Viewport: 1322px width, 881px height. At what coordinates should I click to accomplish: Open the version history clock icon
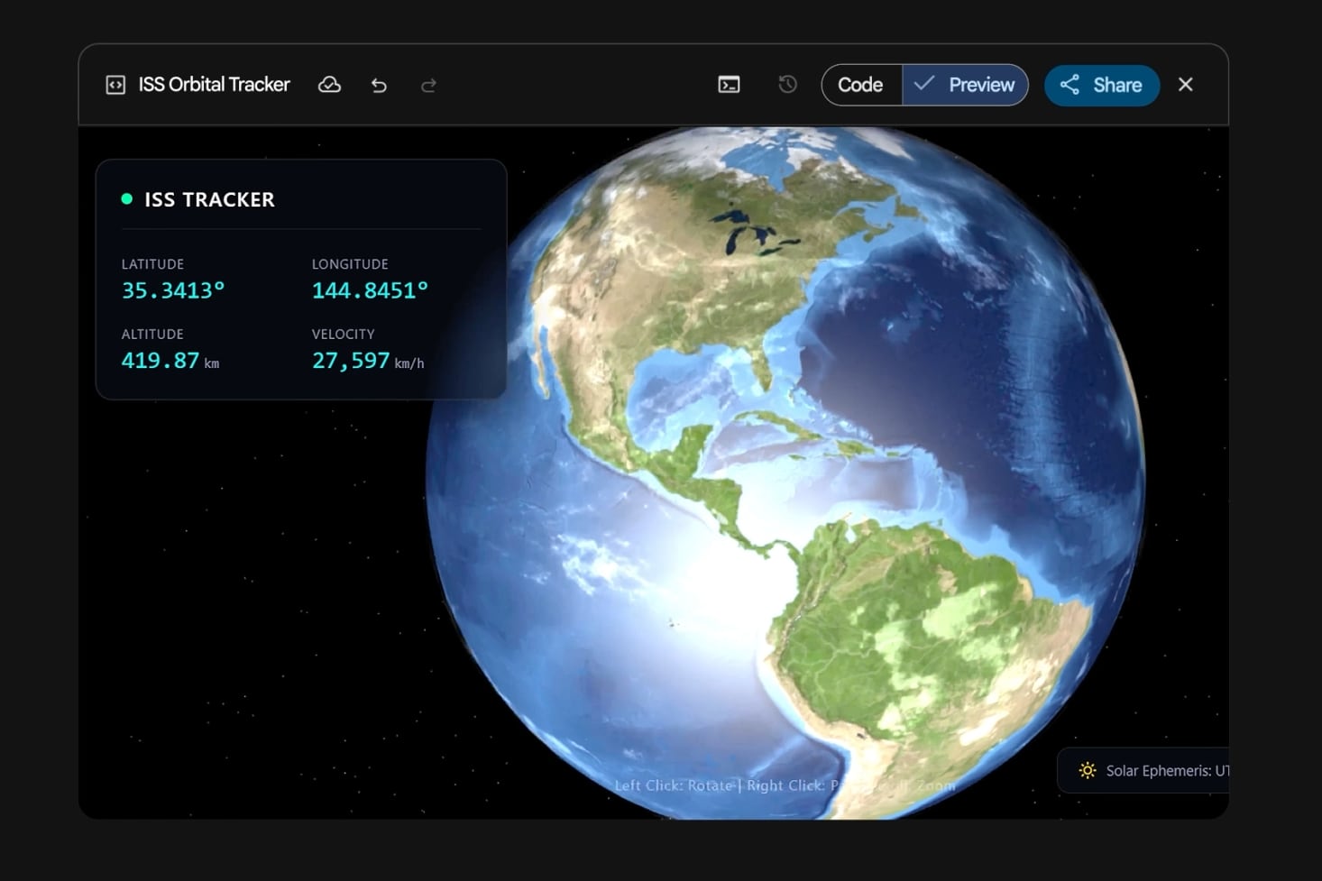(787, 85)
